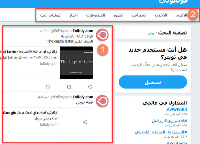Click Folfoly.com avatar on the Google story tweet
The height and width of the screenshot is (144, 200).
pos(102,101)
